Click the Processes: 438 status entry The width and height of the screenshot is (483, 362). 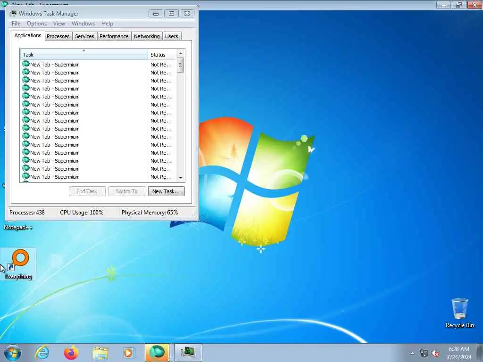click(27, 213)
